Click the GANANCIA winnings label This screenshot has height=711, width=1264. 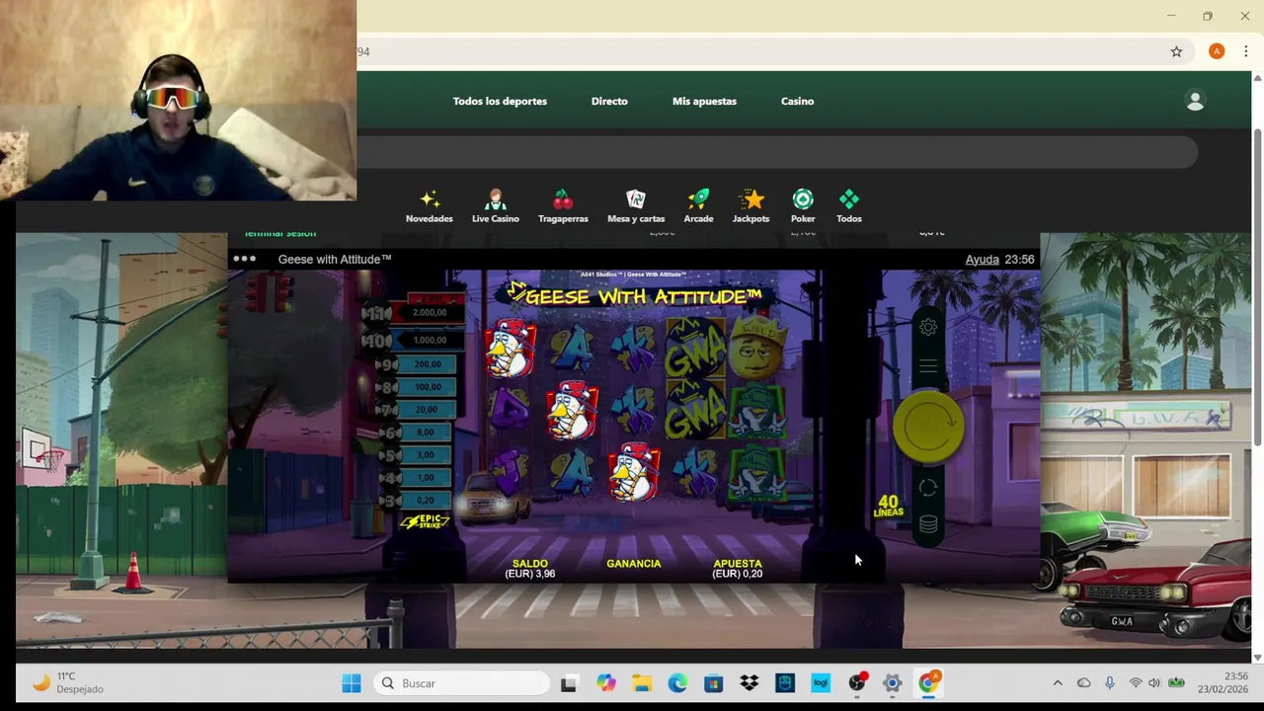(x=634, y=564)
